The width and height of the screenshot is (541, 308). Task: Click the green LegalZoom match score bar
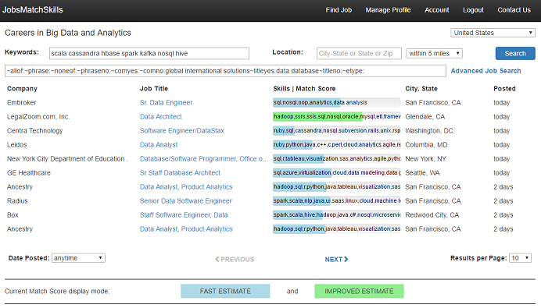click(x=337, y=117)
